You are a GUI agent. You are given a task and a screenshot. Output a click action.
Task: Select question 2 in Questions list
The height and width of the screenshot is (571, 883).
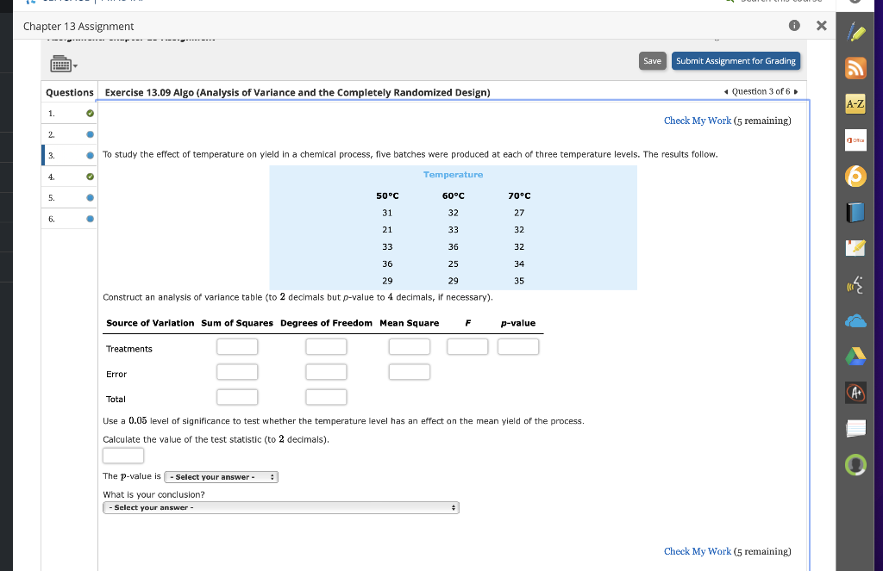(x=69, y=134)
